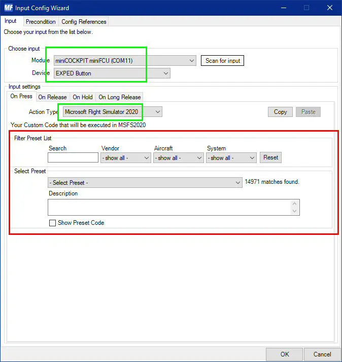The width and height of the screenshot is (342, 362).
Task: Select the On Release tab
Action: 53,97
